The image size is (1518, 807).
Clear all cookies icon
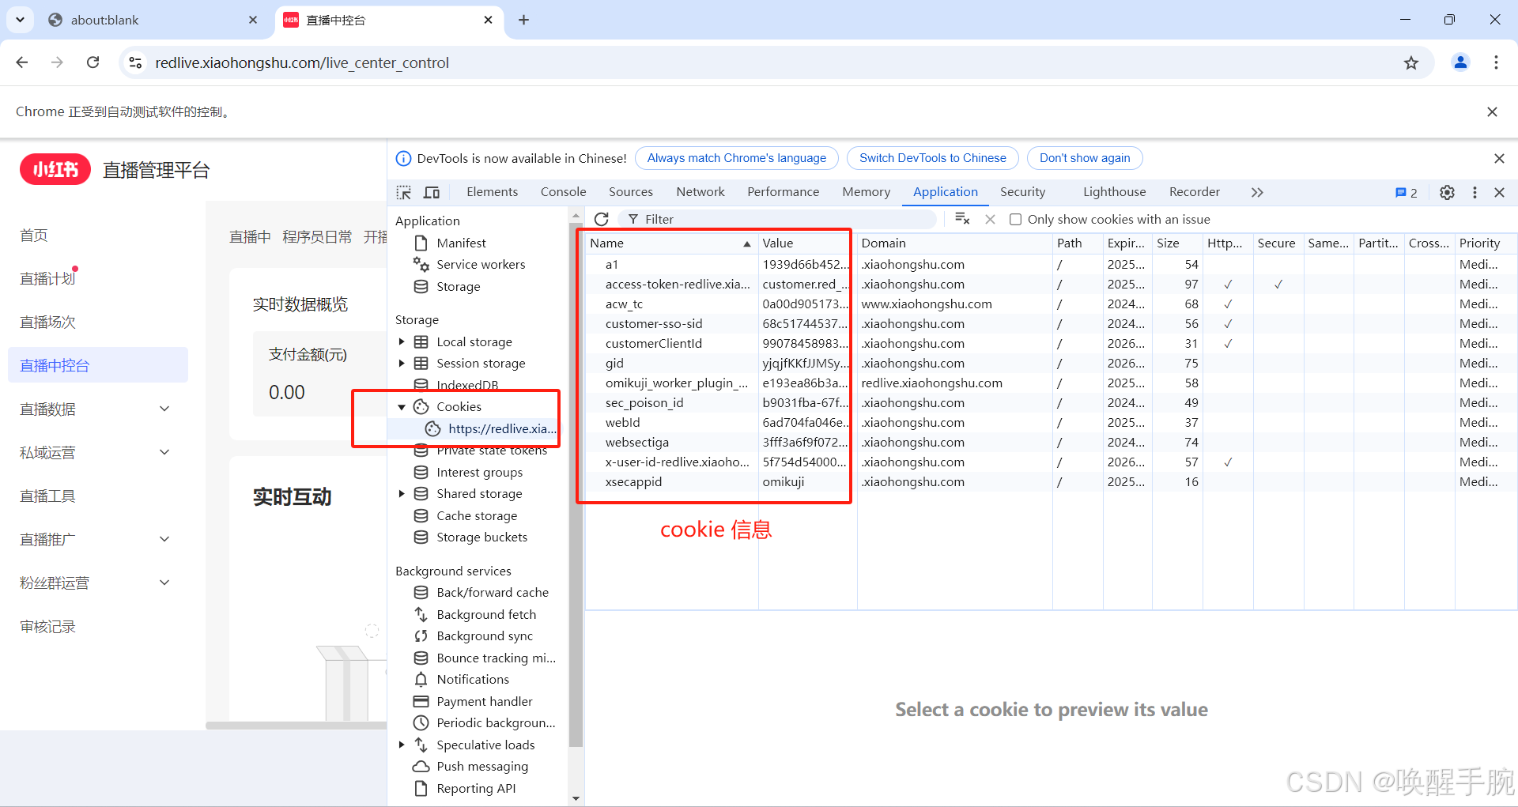tap(962, 219)
